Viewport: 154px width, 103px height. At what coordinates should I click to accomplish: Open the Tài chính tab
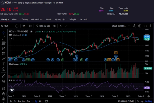(x=83, y=19)
